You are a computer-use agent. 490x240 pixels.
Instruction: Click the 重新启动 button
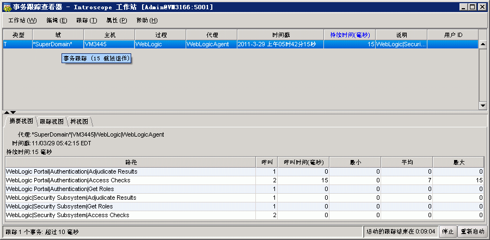(x=473, y=231)
